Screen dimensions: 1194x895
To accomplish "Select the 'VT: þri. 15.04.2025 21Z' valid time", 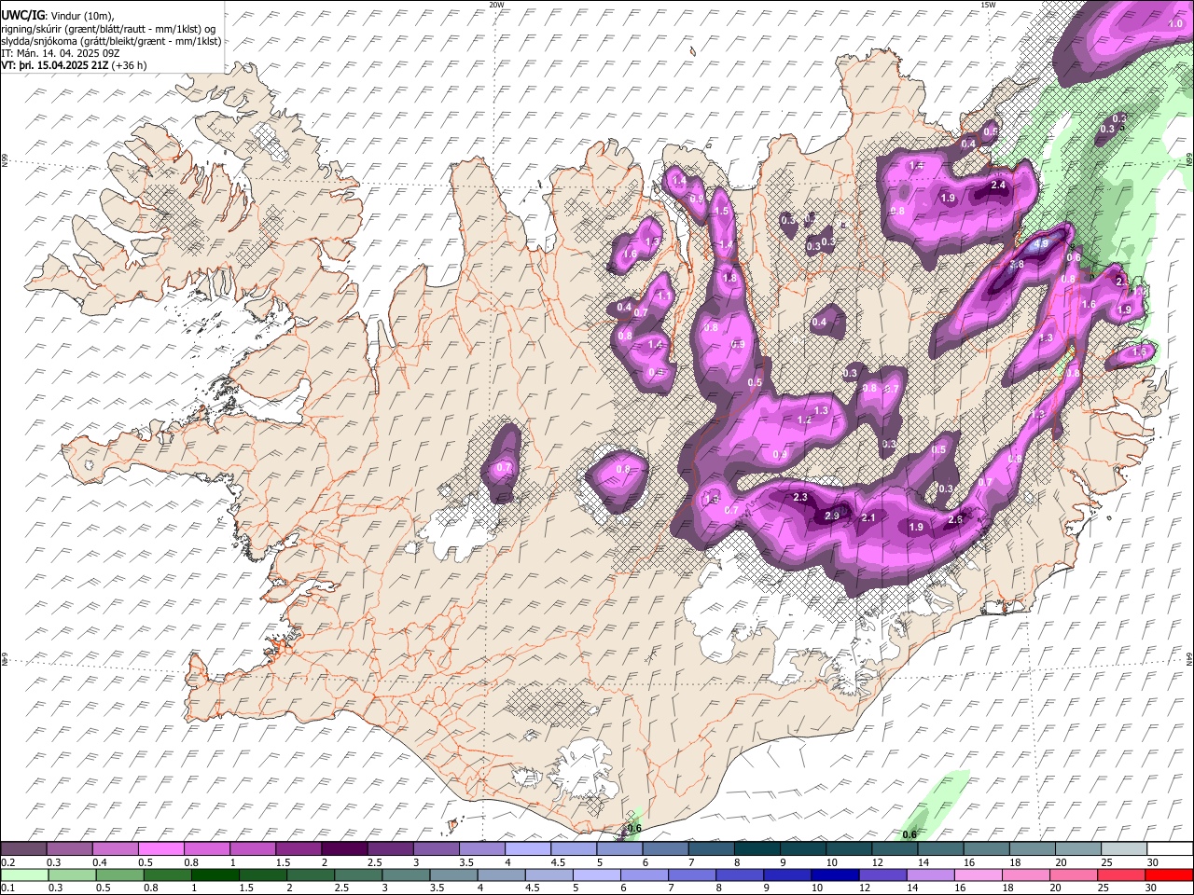I will [x=54, y=65].
